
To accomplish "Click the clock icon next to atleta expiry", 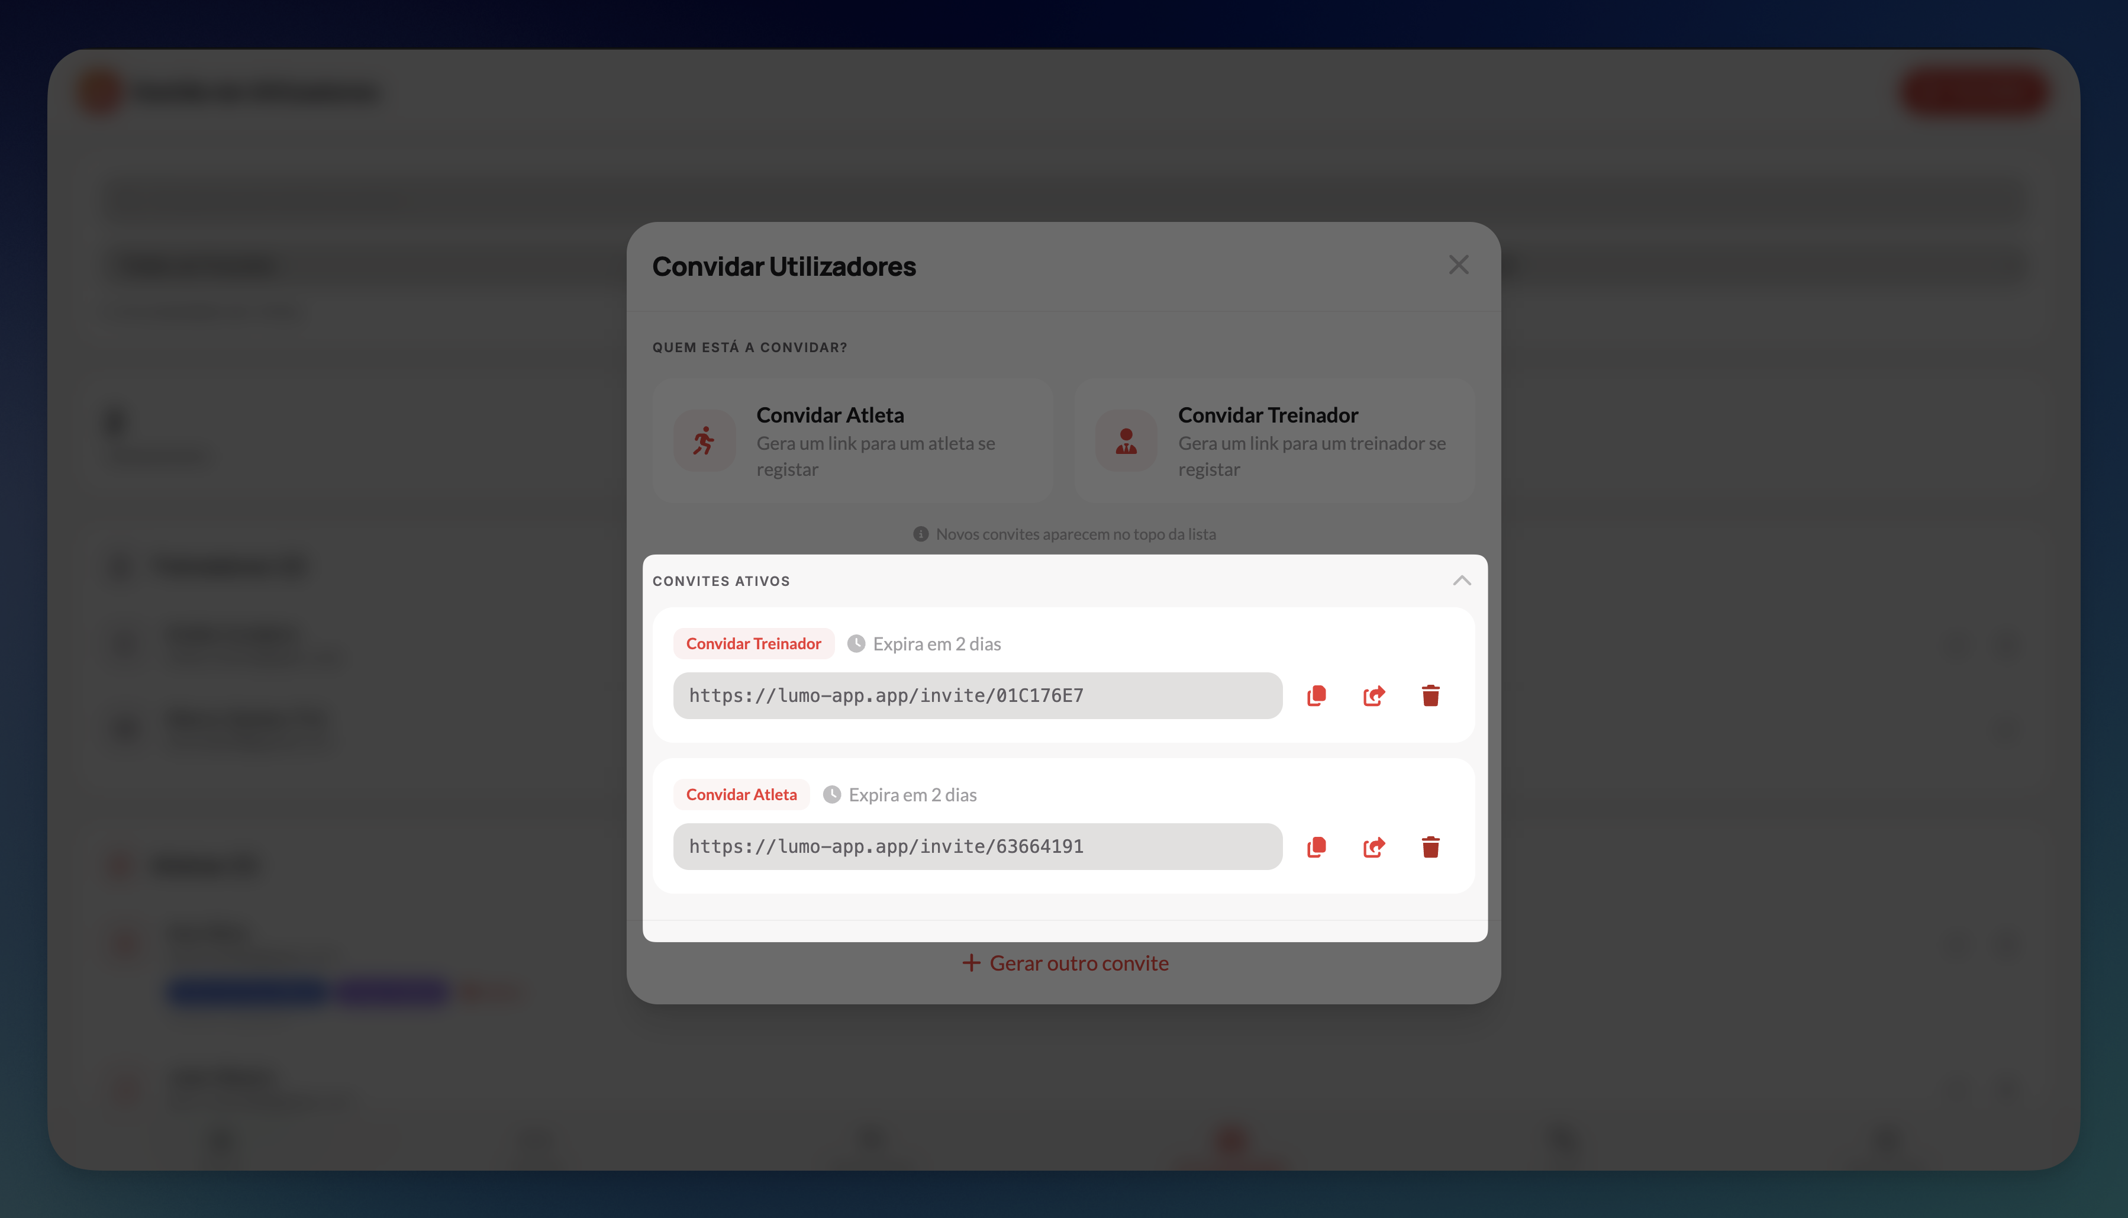I will (x=831, y=795).
